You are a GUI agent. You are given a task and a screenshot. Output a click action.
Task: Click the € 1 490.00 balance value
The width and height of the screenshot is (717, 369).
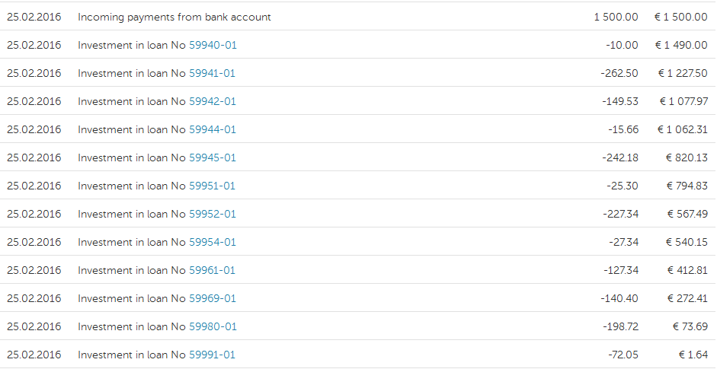[x=681, y=45]
